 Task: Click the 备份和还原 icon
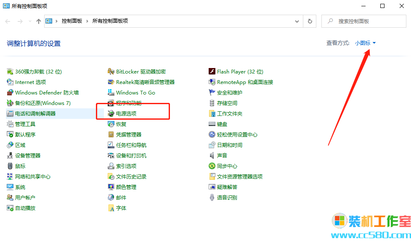point(10,103)
